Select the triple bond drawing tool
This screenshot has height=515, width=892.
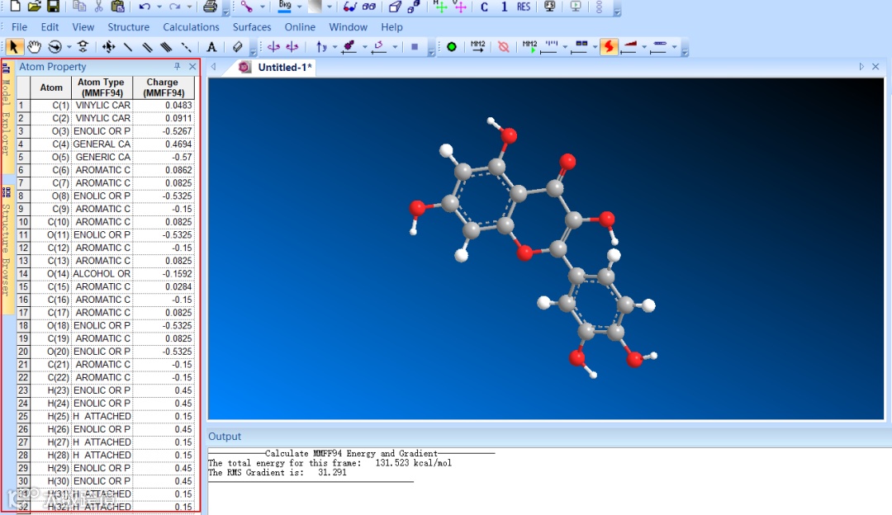pyautogui.click(x=166, y=46)
